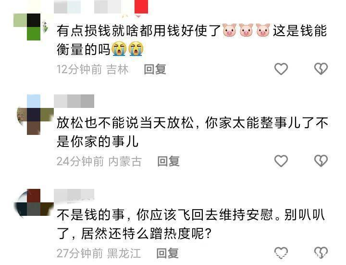Reply to the 27分钟前 comment
The width and height of the screenshot is (346, 265).
tap(168, 253)
